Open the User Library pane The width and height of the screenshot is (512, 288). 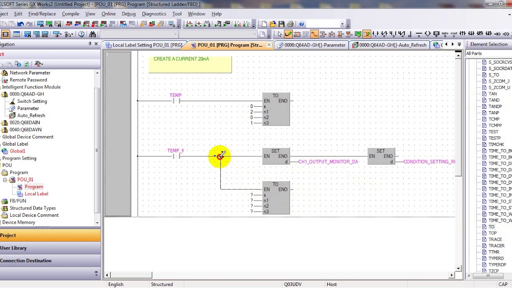click(50, 248)
